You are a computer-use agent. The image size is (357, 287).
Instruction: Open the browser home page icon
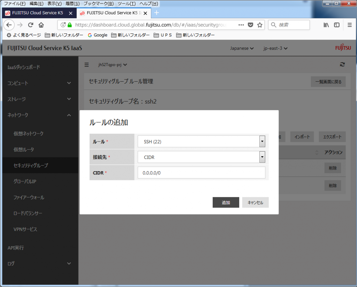[x=41, y=25]
